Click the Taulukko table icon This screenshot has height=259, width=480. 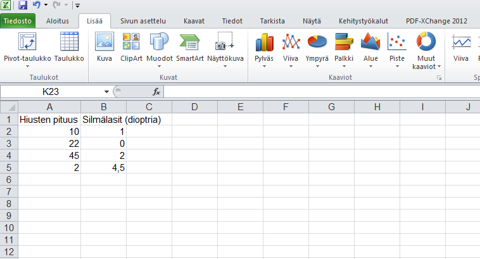[69, 48]
